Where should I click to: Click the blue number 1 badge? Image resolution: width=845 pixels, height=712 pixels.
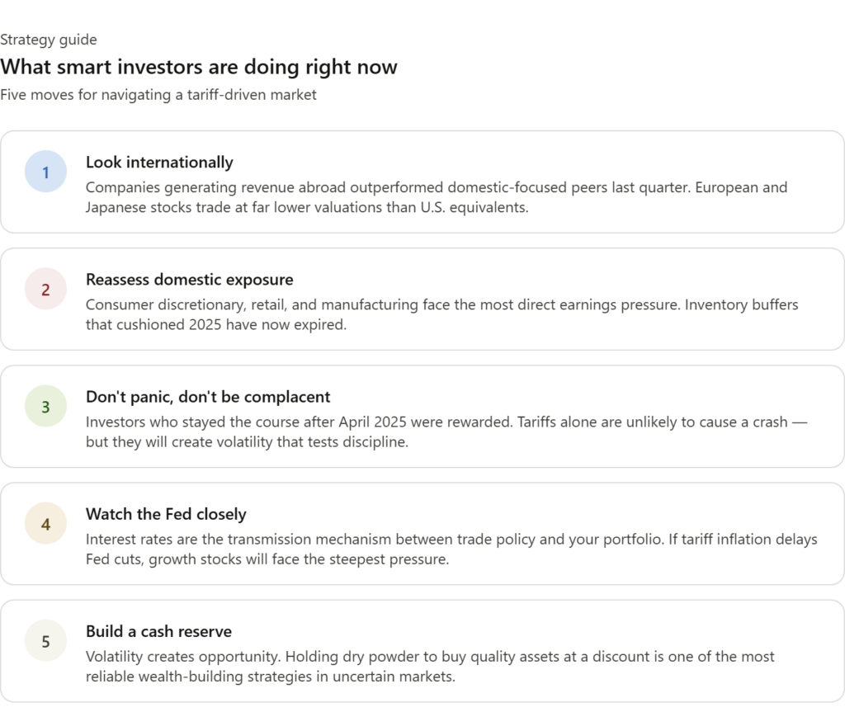click(x=45, y=172)
